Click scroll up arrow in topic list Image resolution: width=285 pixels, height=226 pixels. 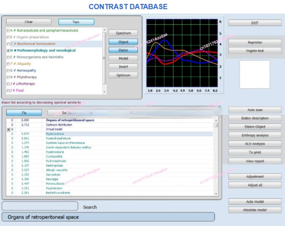105,30
